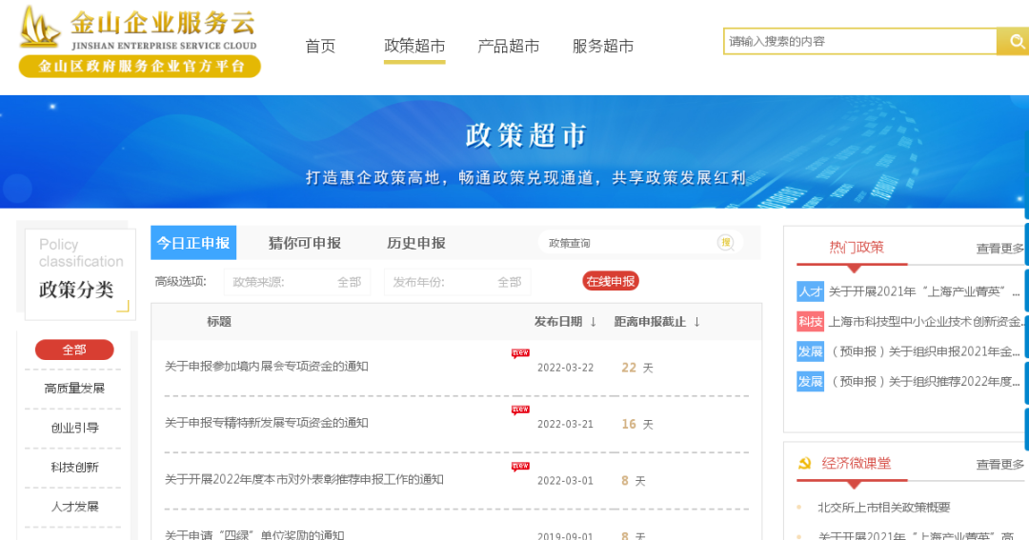Go to 首页 in top navigation
Viewport: 1029px width, 540px height.
click(320, 46)
